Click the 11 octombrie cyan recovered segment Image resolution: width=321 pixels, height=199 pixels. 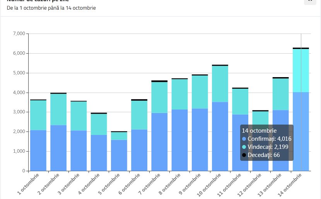pyautogui.click(x=240, y=101)
